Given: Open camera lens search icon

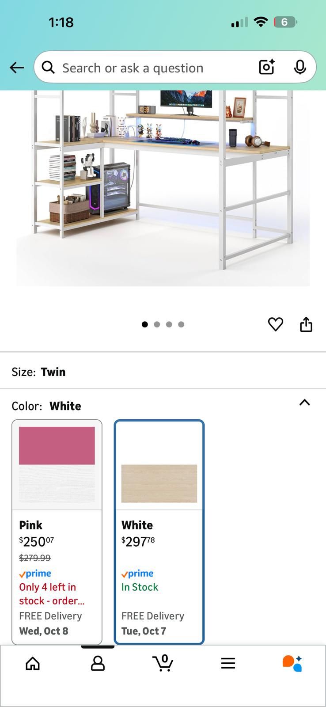Looking at the screenshot, I should click(267, 67).
